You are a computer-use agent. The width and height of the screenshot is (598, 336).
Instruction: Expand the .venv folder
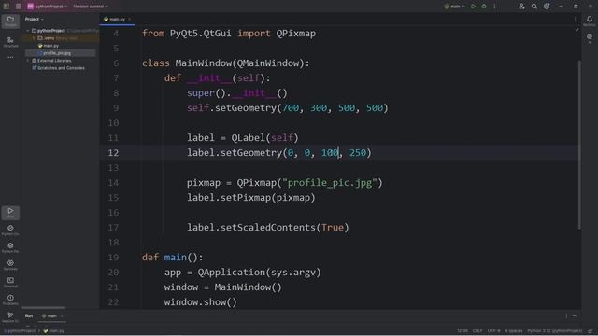tap(34, 38)
